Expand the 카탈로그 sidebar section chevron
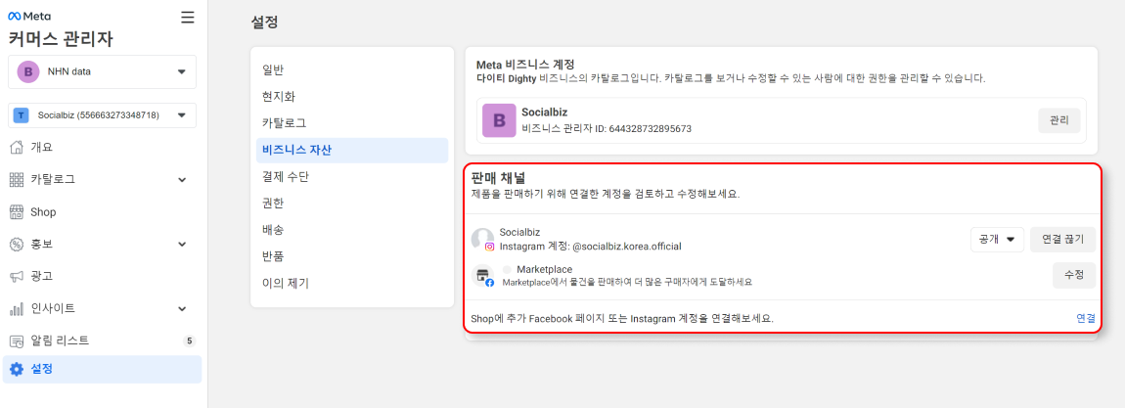The height and width of the screenshot is (408, 1125). [182, 180]
